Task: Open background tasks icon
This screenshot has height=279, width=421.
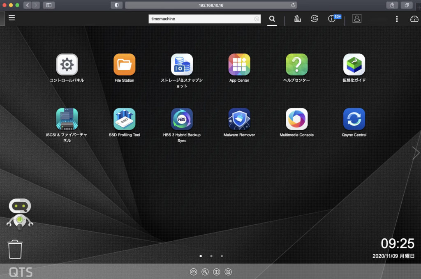Action: pos(297,18)
